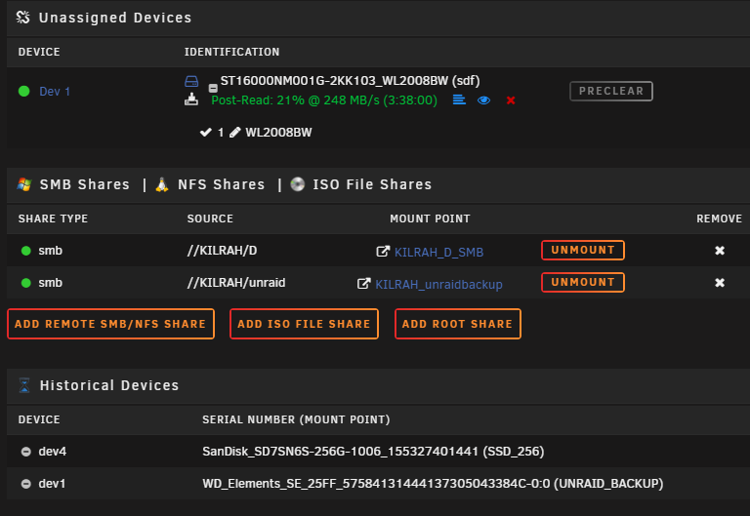Viewport: 750px width, 516px height.
Task: Select the SanDisk_SD7SN6S serial number text
Action: [373, 452]
